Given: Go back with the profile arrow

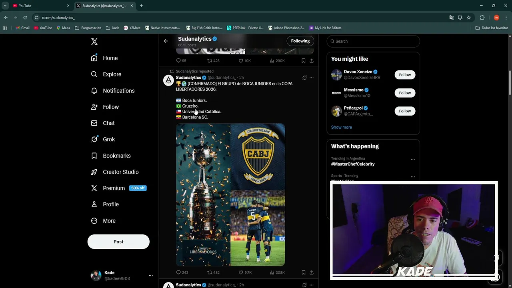Looking at the screenshot, I should 166,41.
